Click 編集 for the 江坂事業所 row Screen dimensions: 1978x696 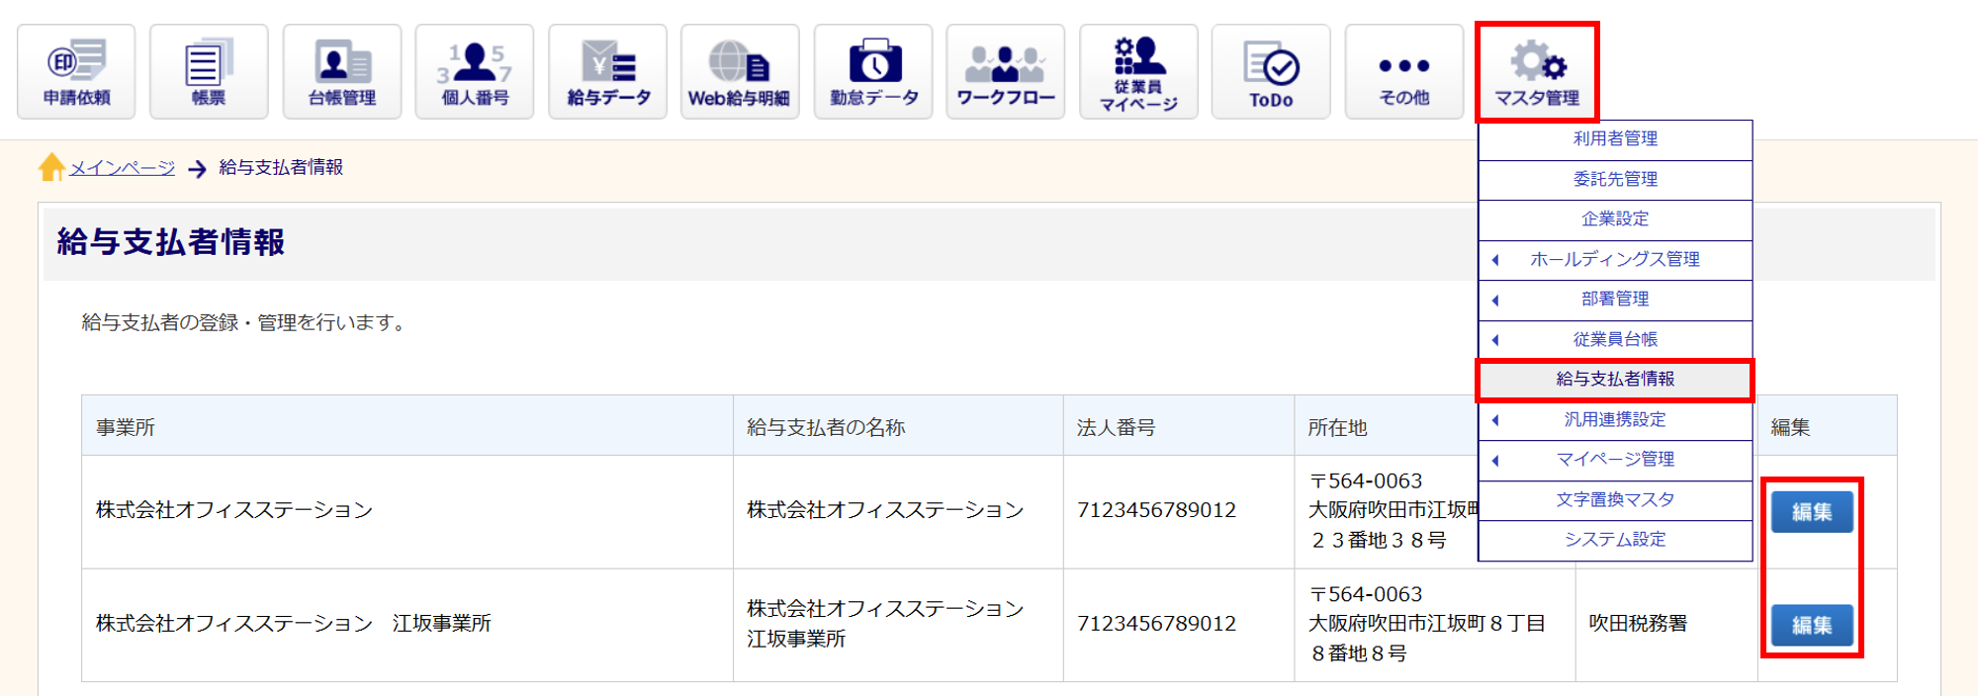tap(1812, 626)
